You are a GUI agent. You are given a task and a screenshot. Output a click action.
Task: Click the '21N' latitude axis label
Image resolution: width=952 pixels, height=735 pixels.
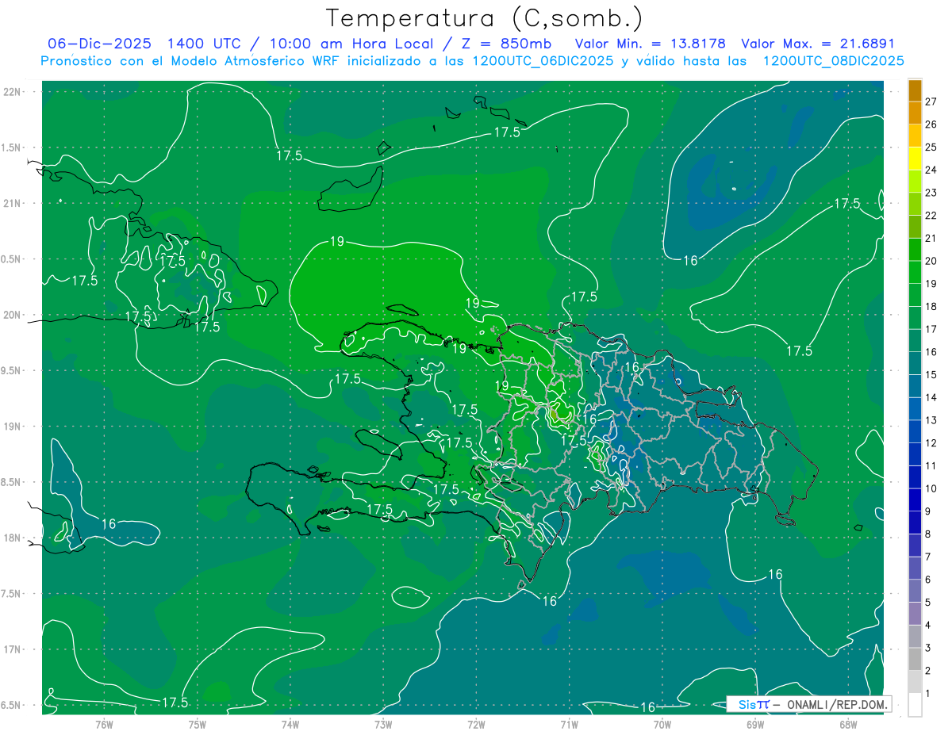(x=12, y=203)
